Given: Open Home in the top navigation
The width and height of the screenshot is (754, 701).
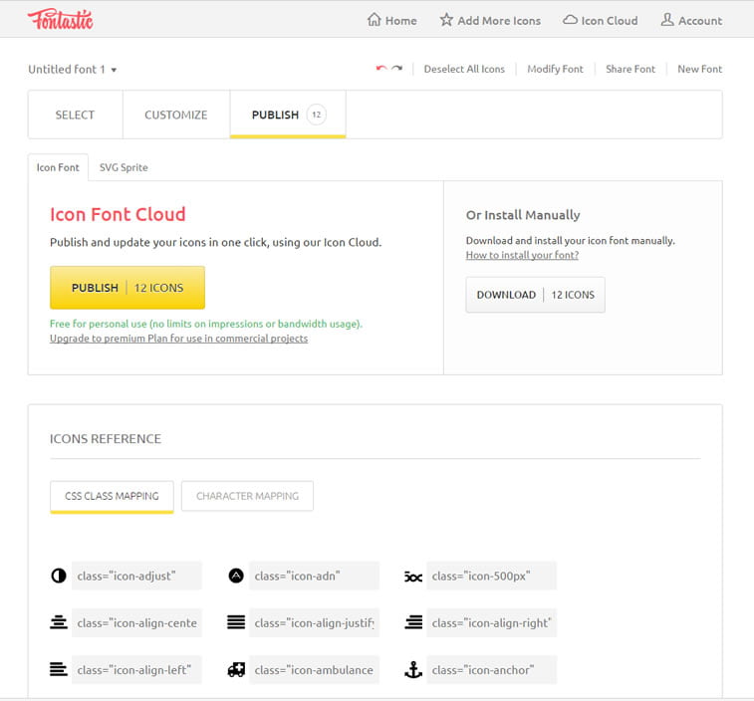Looking at the screenshot, I should pyautogui.click(x=391, y=20).
